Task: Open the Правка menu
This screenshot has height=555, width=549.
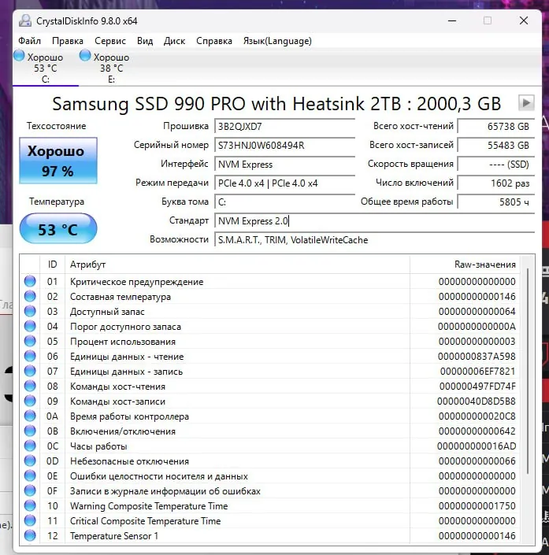Action: pos(68,41)
